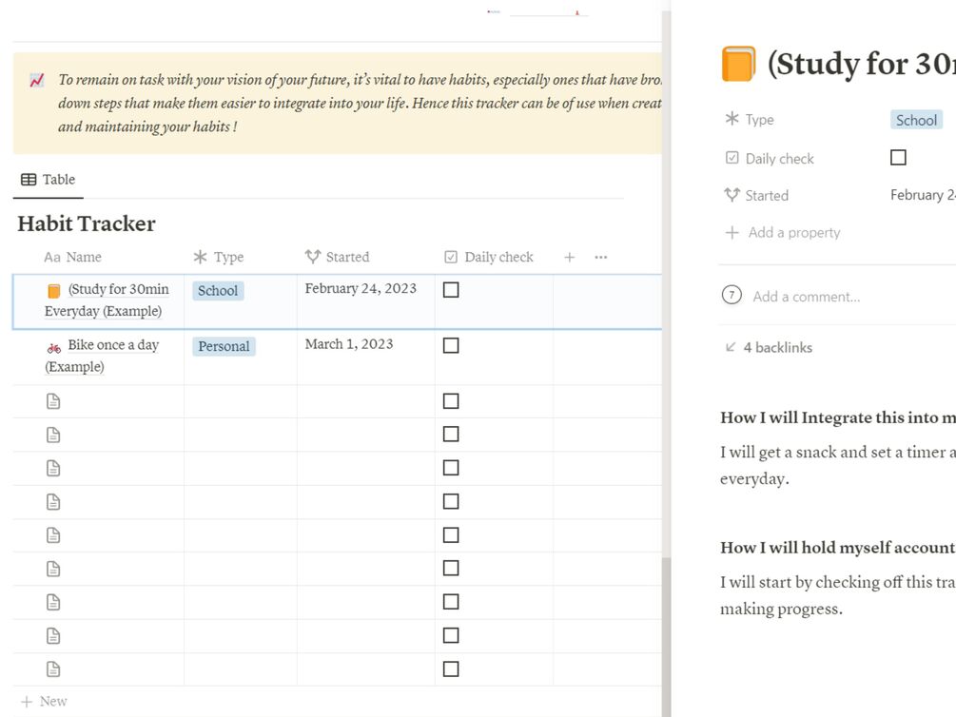Open the 4 backlinks link

coord(776,347)
